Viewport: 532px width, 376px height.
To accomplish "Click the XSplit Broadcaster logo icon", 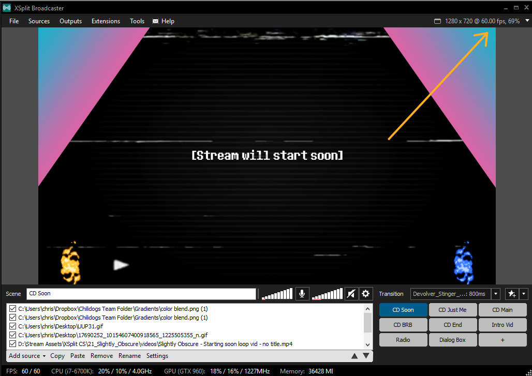I will click(7, 8).
